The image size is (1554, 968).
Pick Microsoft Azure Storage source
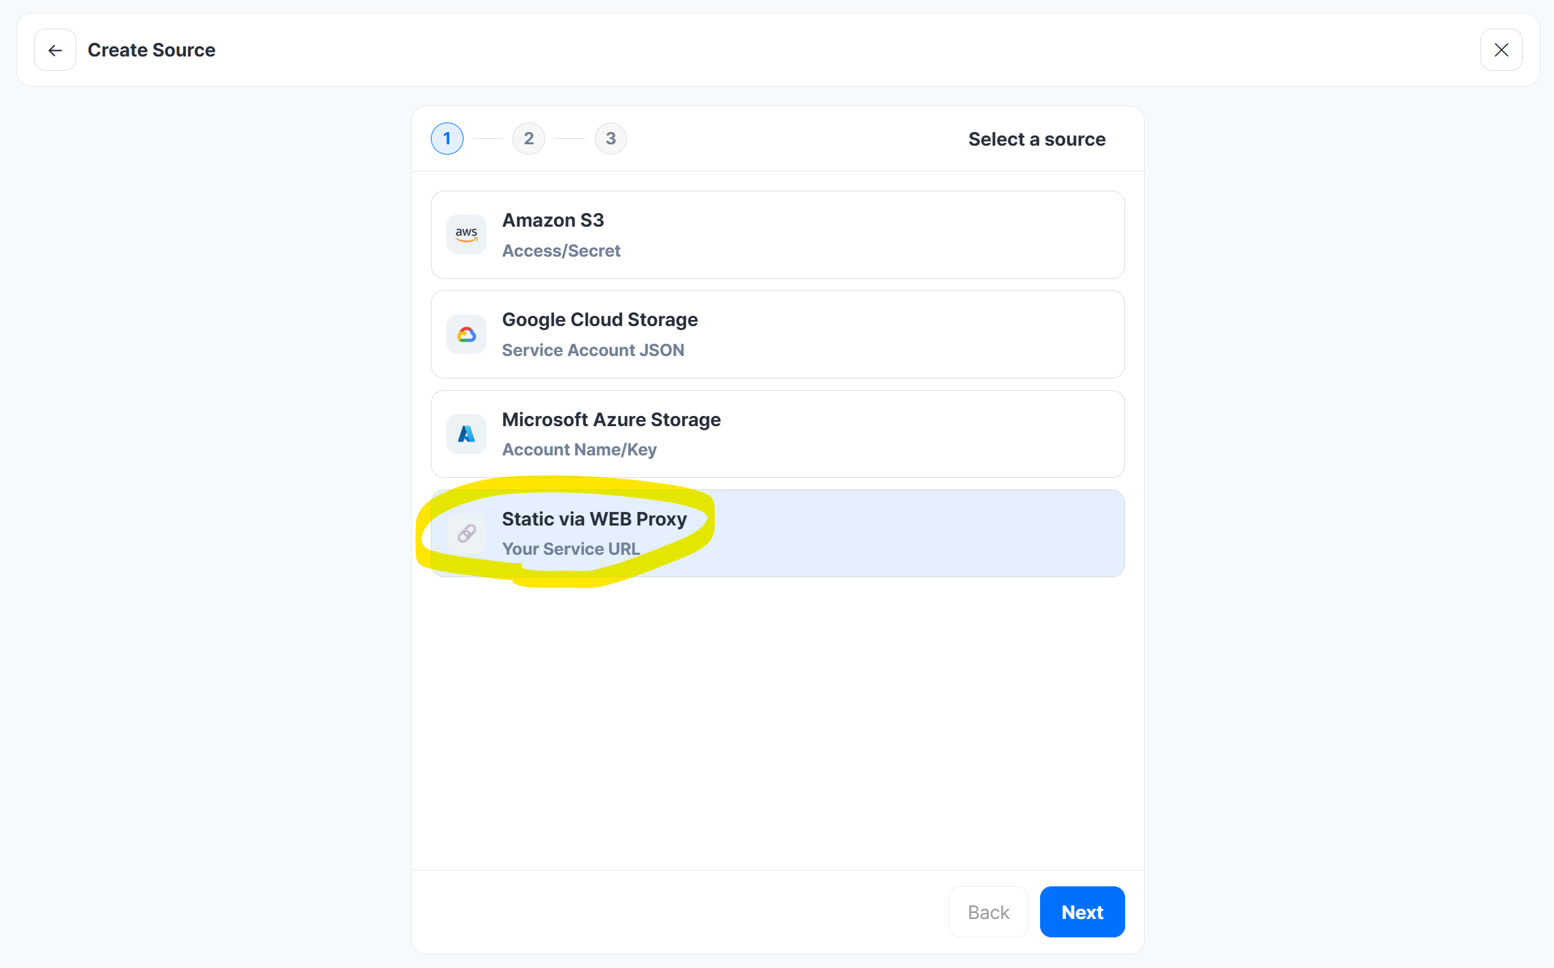(x=777, y=434)
